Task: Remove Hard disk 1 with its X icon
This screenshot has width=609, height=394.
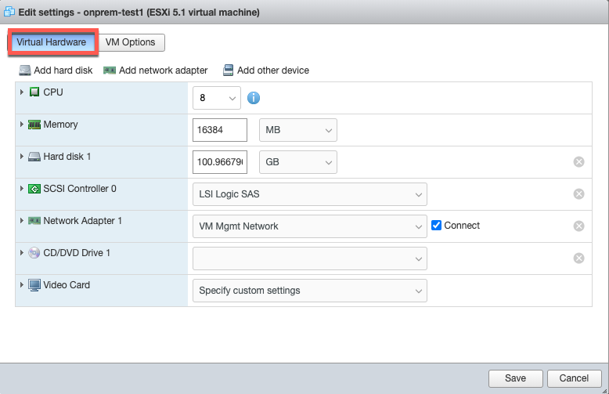Action: (x=578, y=162)
